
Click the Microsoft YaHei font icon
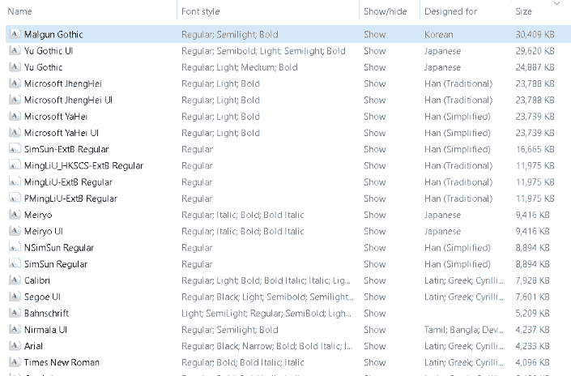point(15,116)
